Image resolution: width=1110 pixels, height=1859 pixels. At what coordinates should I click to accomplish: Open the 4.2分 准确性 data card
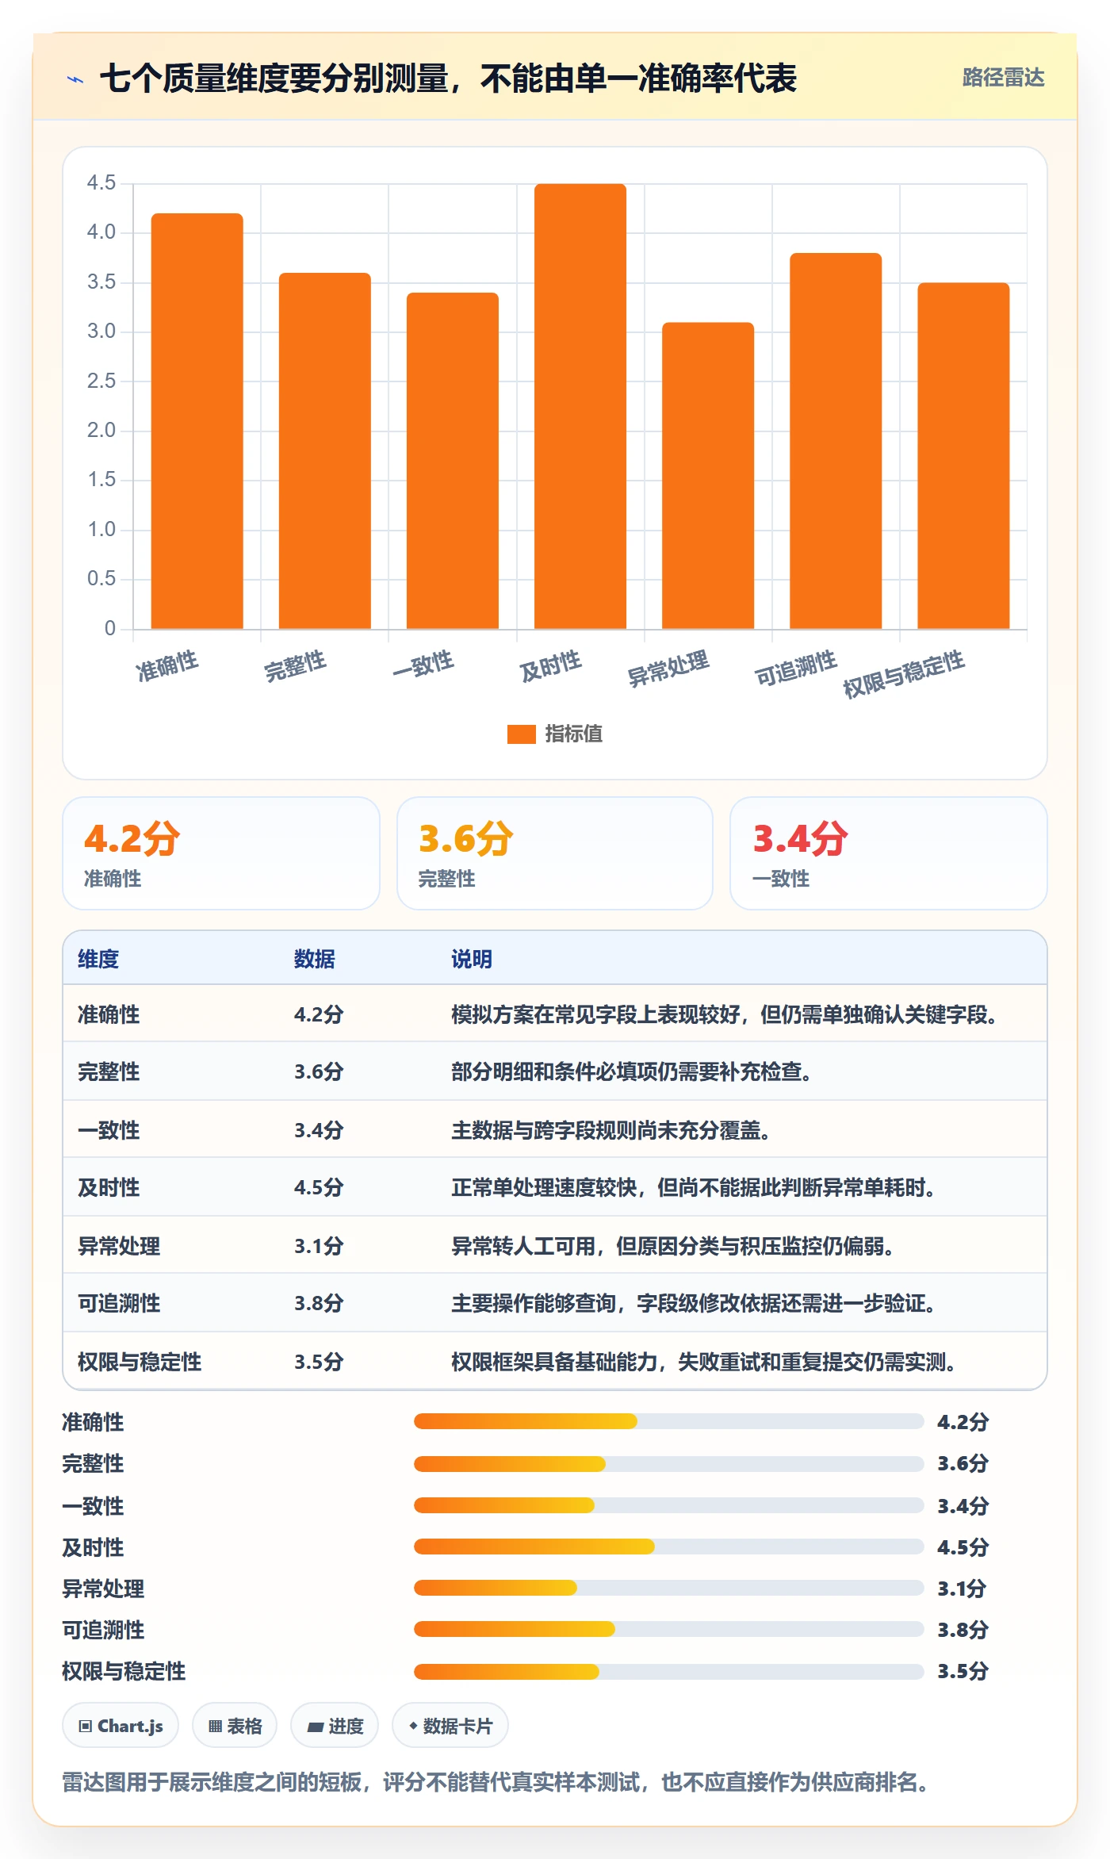pos(221,853)
